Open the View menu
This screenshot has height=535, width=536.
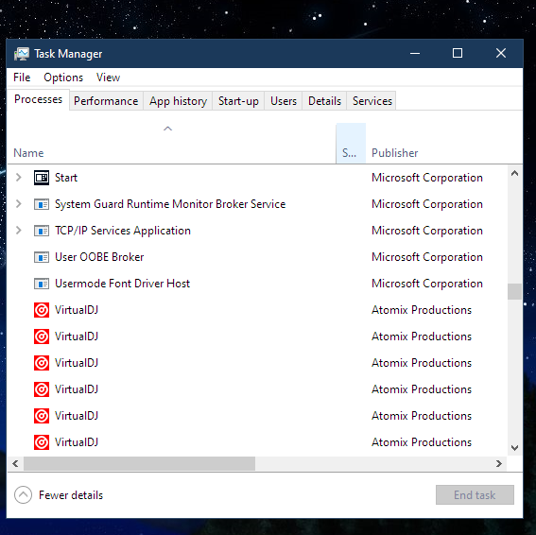[108, 78]
